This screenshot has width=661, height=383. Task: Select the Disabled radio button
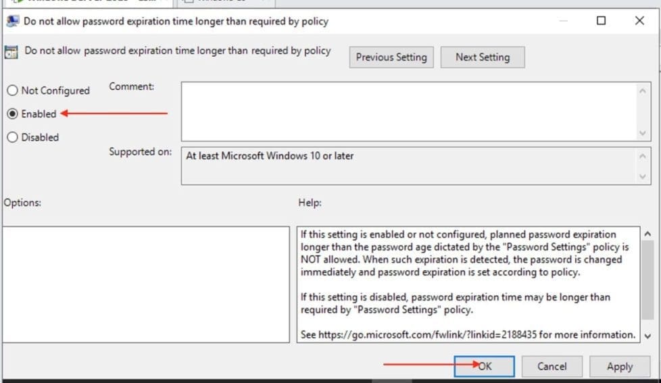pyautogui.click(x=13, y=137)
